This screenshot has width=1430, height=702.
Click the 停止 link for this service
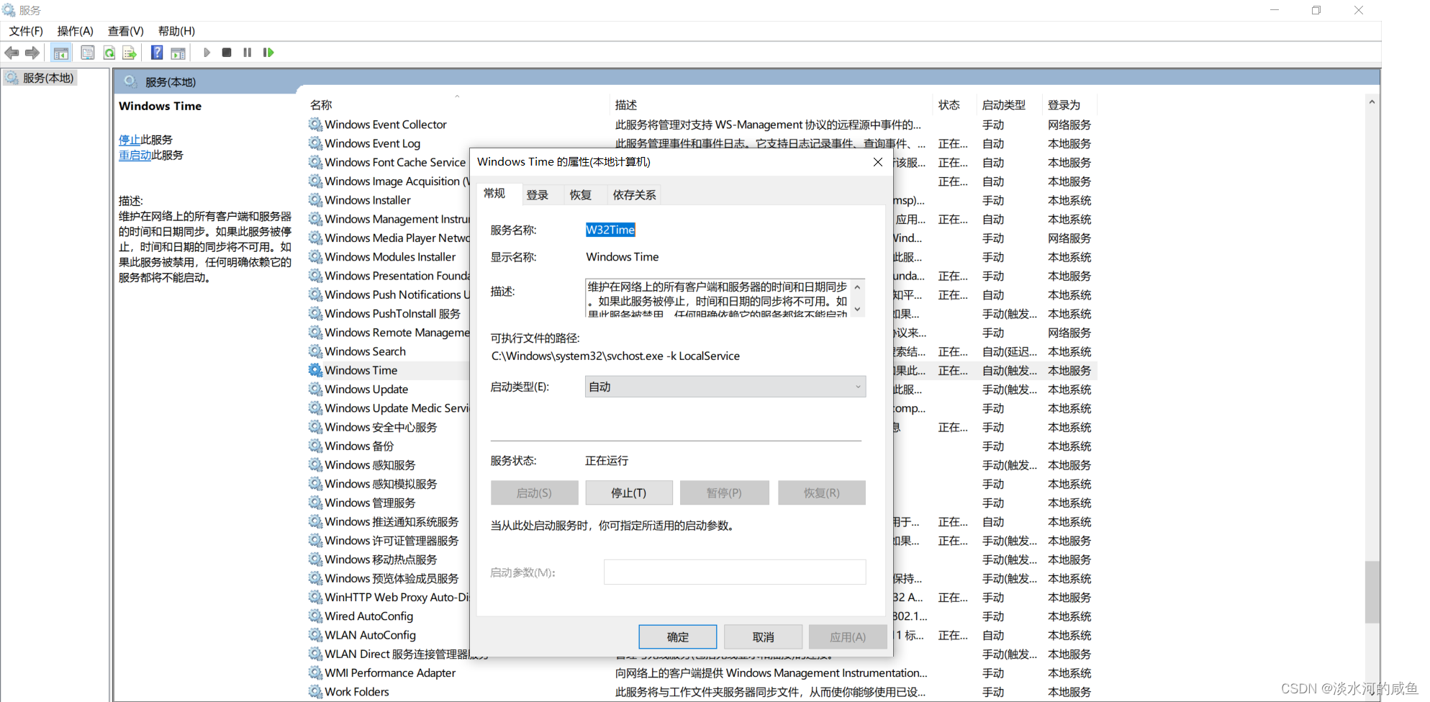(x=130, y=140)
